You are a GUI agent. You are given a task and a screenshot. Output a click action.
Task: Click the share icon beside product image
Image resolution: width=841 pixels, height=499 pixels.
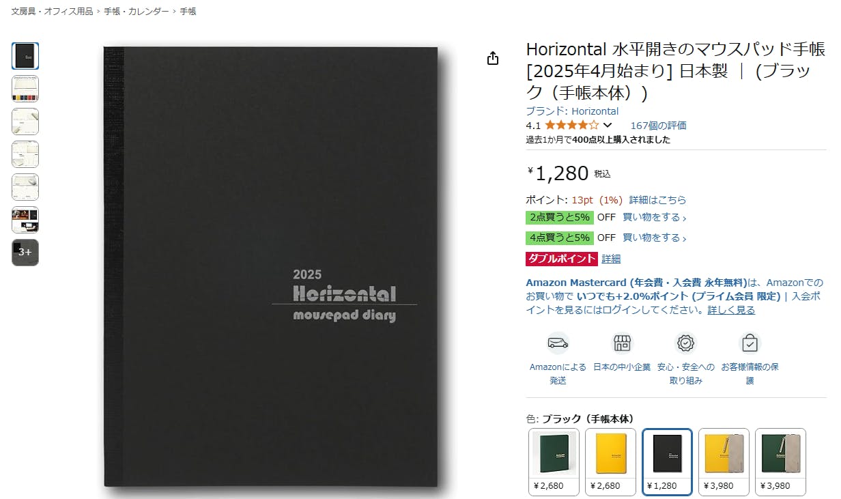(x=494, y=59)
